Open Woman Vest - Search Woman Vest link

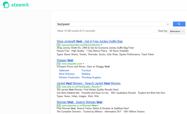pyautogui.click(x=79, y=102)
